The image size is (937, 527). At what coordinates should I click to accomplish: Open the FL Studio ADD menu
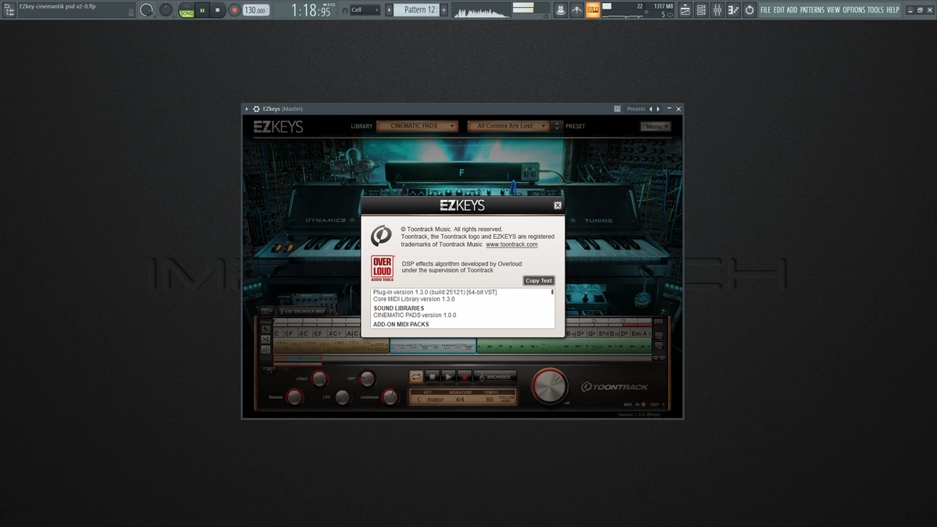[792, 10]
